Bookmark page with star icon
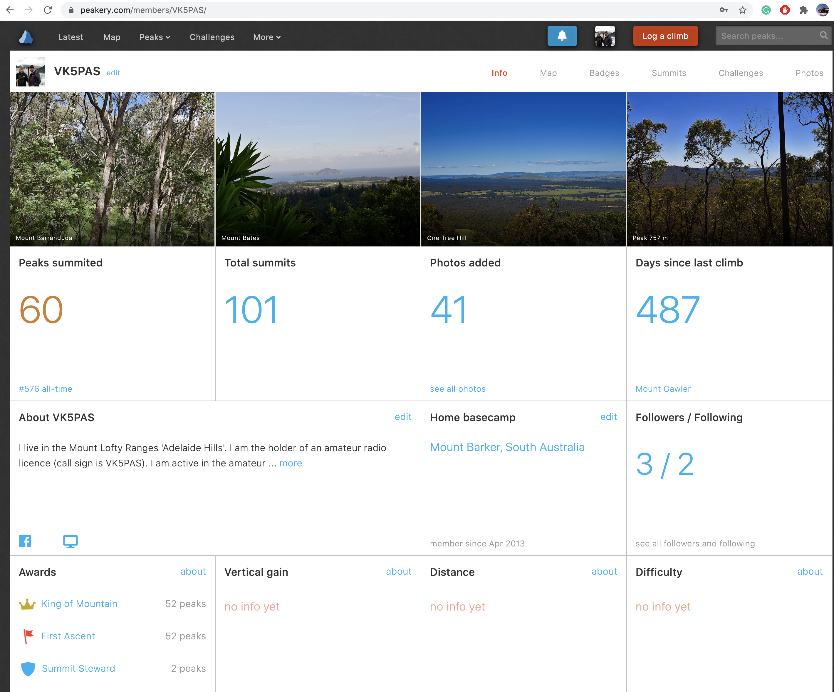 pos(743,10)
